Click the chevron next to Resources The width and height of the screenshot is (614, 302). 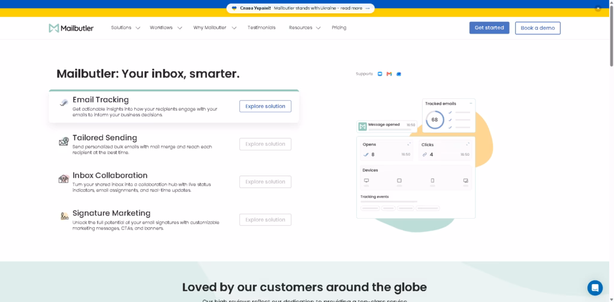pos(318,28)
